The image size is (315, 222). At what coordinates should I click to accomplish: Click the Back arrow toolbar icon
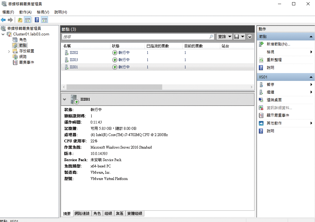pos(3,20)
